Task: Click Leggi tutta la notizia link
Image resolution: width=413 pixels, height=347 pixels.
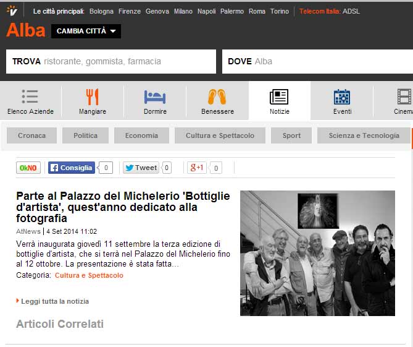Action: (55, 301)
